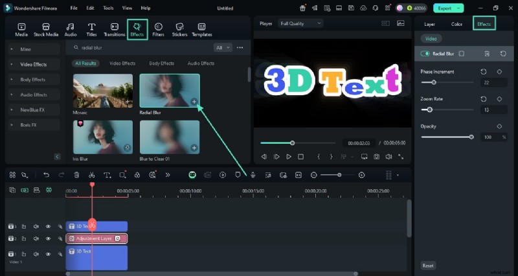
Task: Switch to the Color tab
Action: (x=456, y=24)
